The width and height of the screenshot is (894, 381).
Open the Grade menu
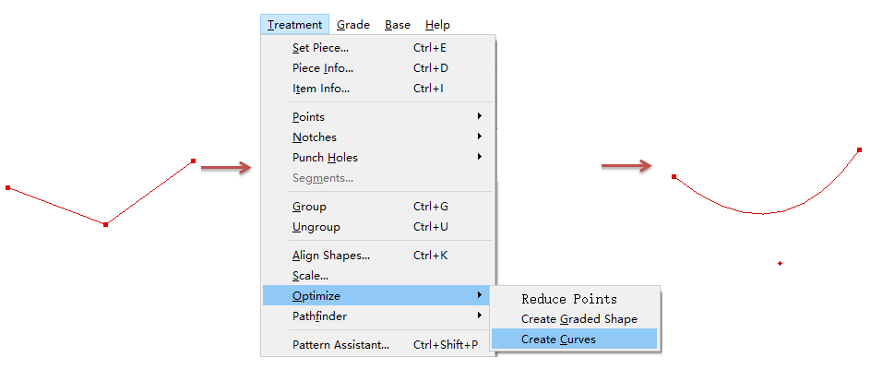click(x=352, y=25)
